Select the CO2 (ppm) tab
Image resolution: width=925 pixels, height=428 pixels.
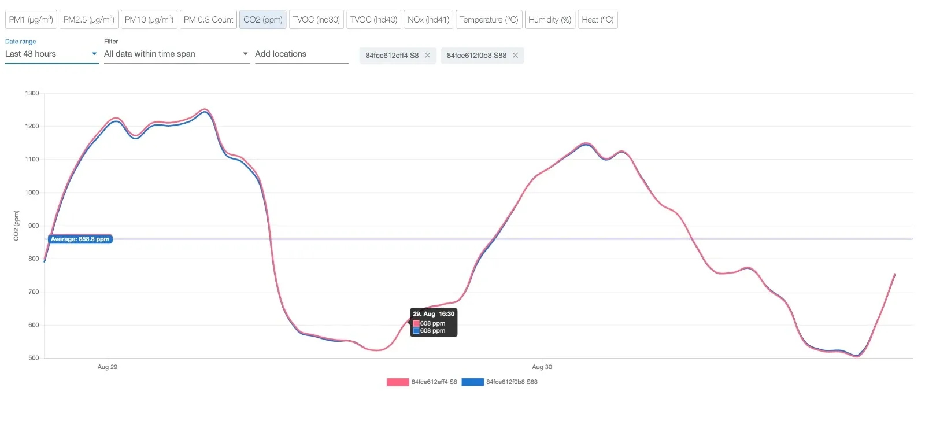(263, 20)
